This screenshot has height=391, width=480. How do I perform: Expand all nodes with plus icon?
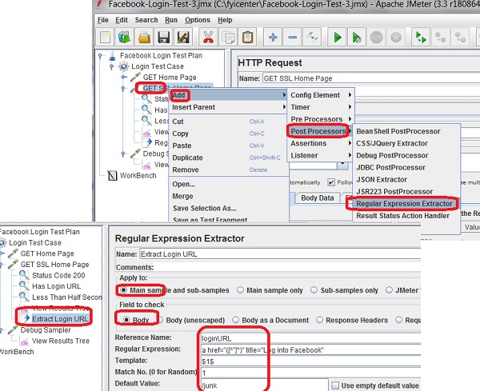coord(273,38)
